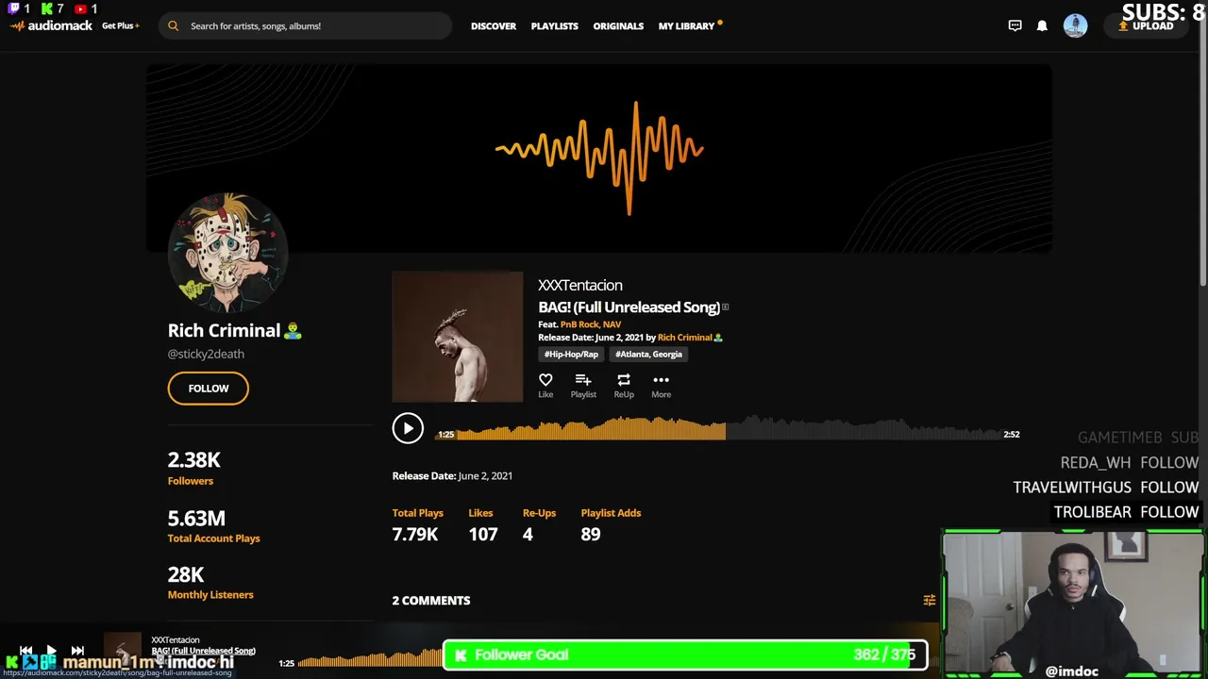The height and width of the screenshot is (679, 1208).
Task: Follow Rich Criminal
Action: click(209, 389)
